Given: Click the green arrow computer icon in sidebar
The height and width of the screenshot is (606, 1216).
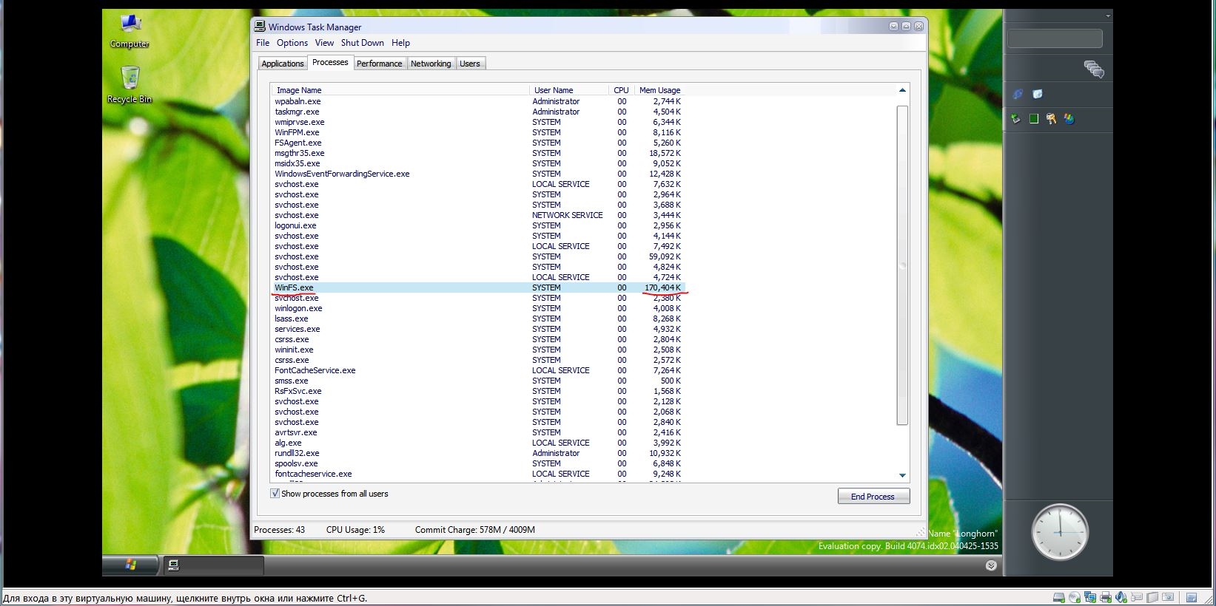Looking at the screenshot, I should 1016,118.
